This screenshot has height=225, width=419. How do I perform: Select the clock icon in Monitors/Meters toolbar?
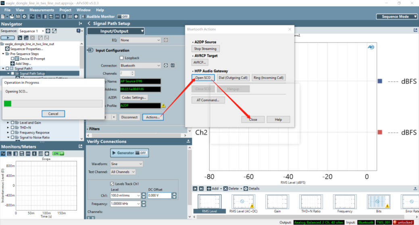[x=47, y=154]
